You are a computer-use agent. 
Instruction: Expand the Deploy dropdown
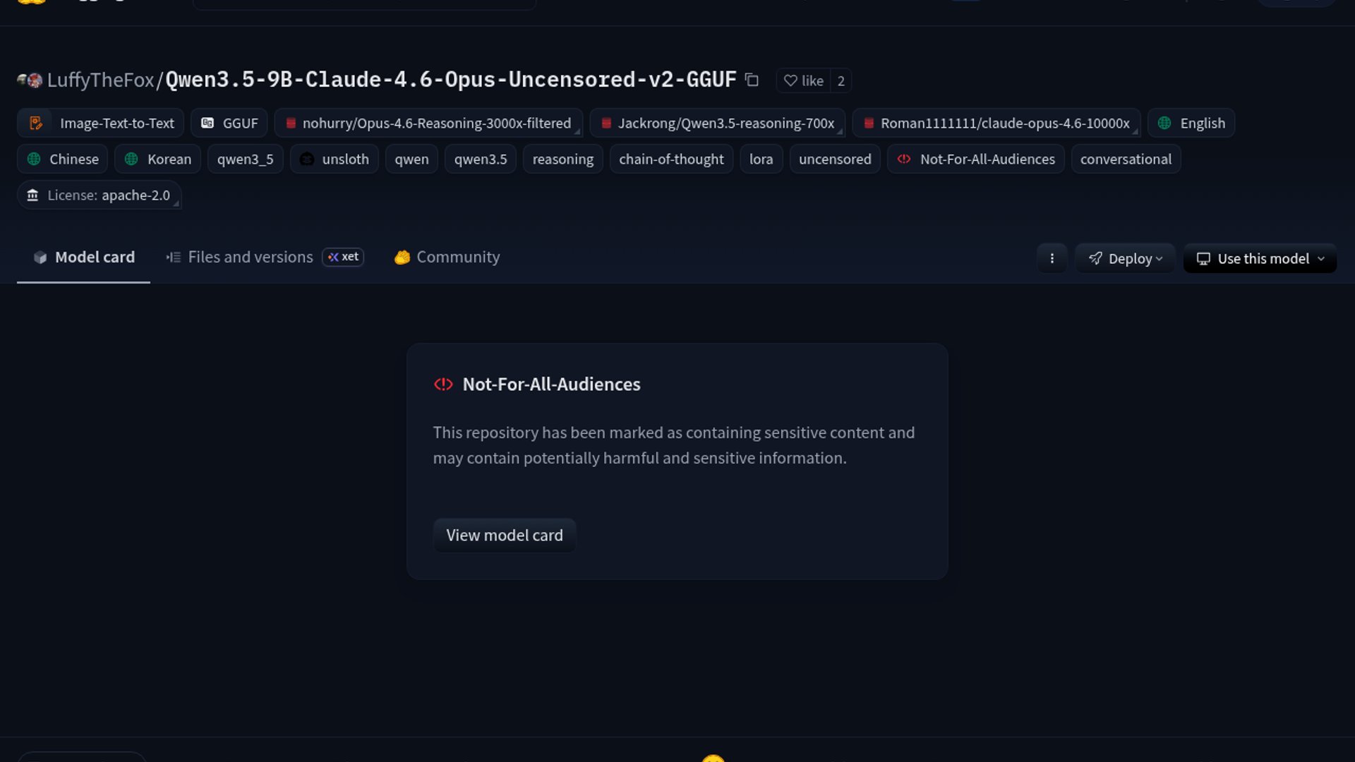click(1125, 259)
